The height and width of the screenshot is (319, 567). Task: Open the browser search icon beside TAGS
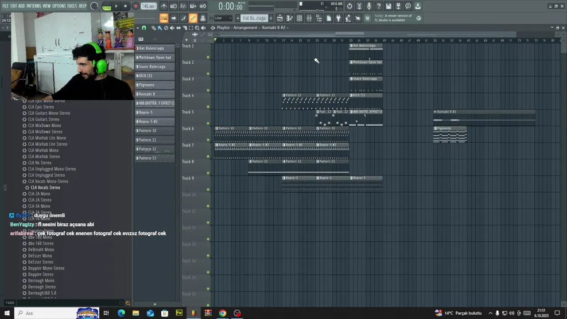[128, 303]
